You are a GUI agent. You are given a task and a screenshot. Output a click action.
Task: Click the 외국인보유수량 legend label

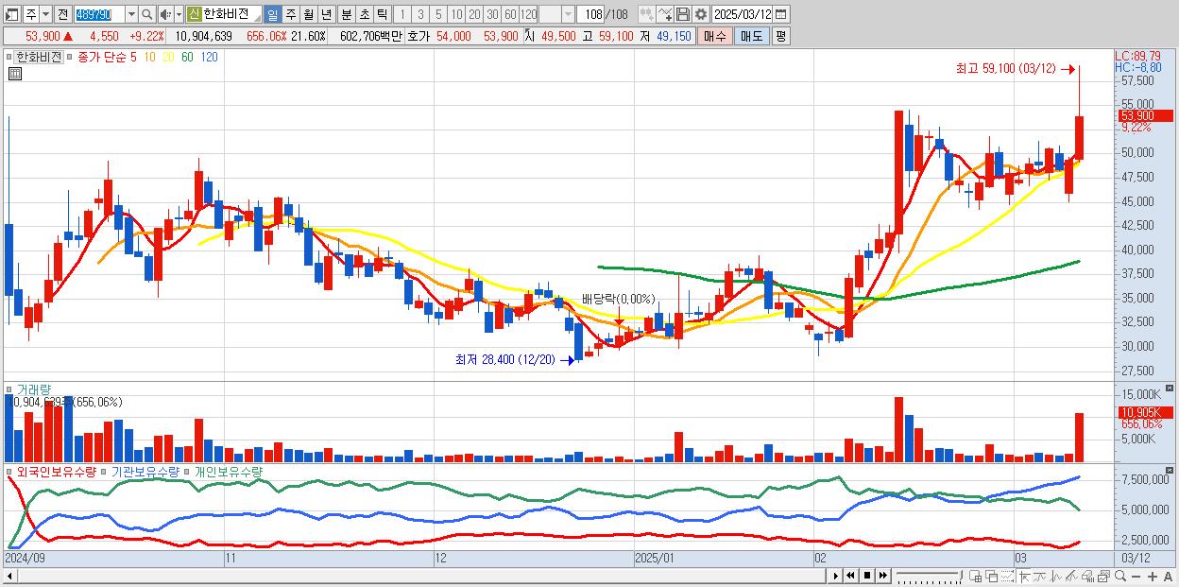[x=57, y=471]
